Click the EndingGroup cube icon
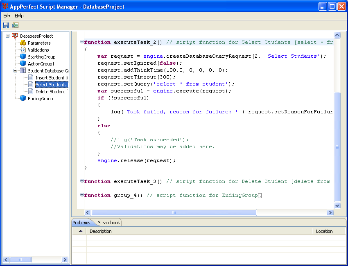 tap(23, 98)
